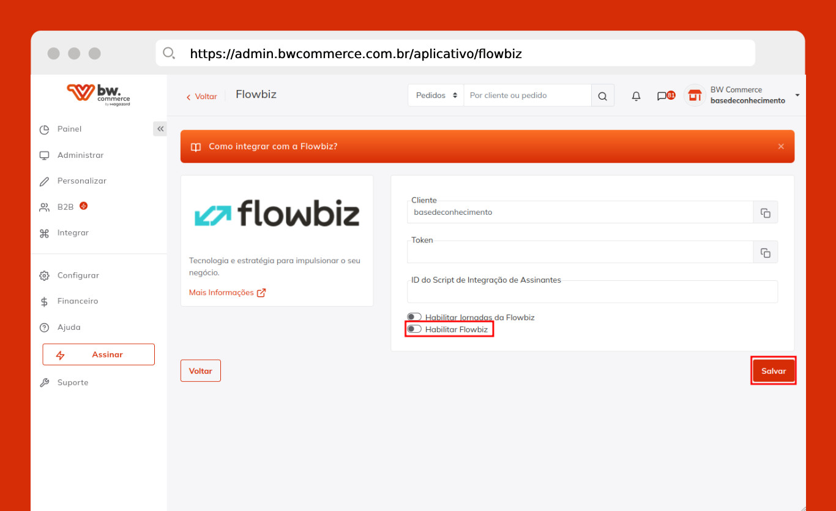Click the Personalizar pencil icon
This screenshot has height=511, width=836.
[x=44, y=181]
